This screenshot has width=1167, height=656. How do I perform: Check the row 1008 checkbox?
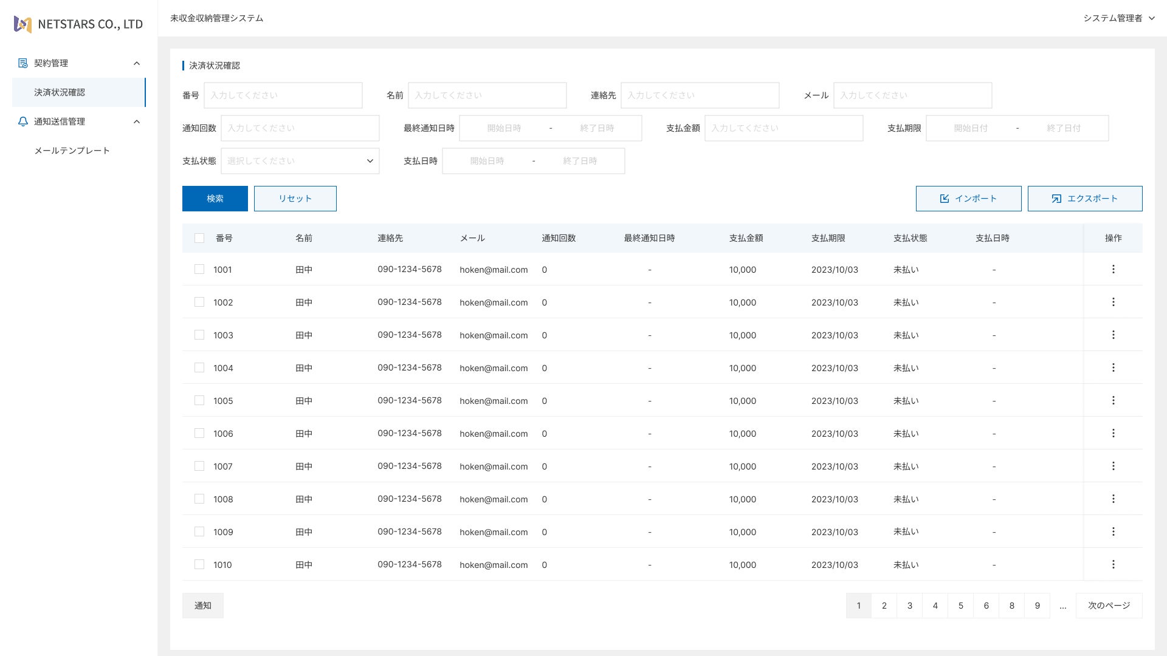(x=199, y=499)
